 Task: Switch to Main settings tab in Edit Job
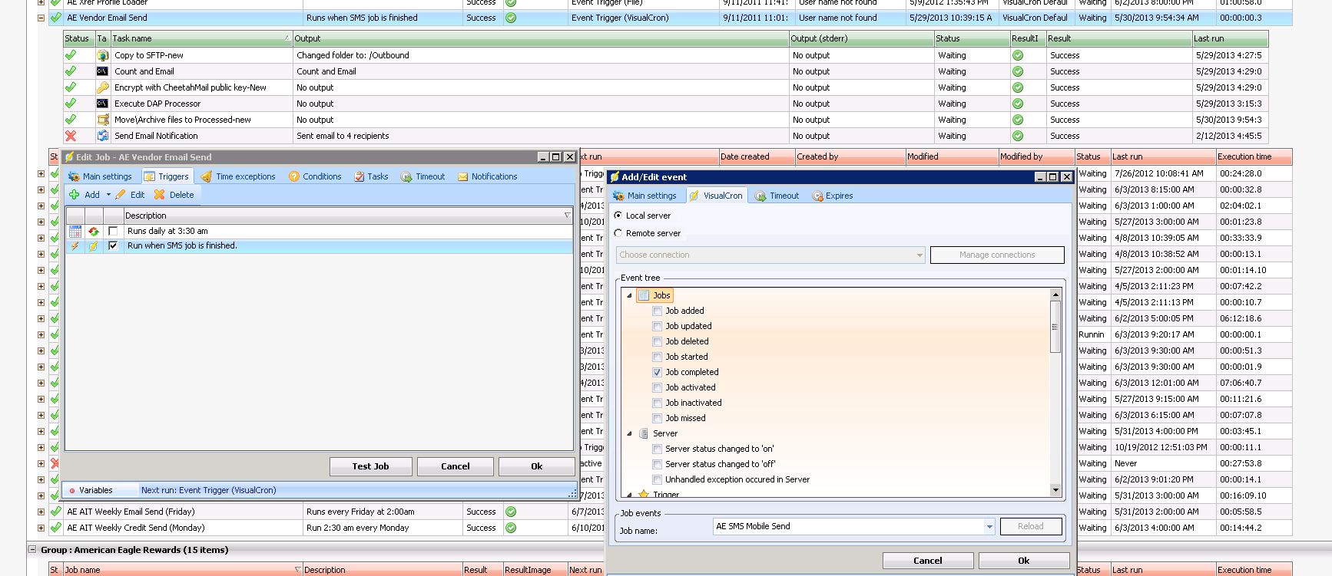pyautogui.click(x=100, y=176)
